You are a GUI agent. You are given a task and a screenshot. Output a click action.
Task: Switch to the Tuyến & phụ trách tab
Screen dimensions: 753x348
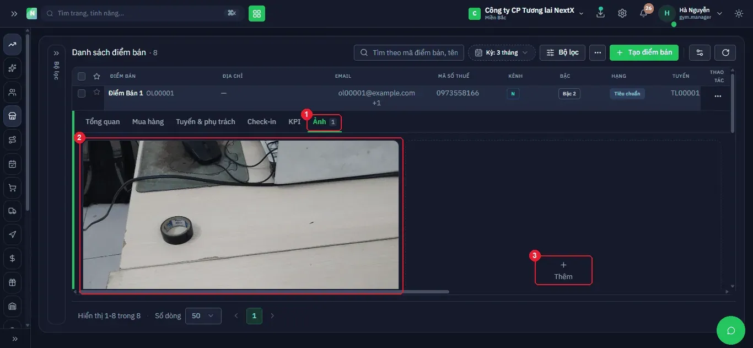tap(206, 121)
